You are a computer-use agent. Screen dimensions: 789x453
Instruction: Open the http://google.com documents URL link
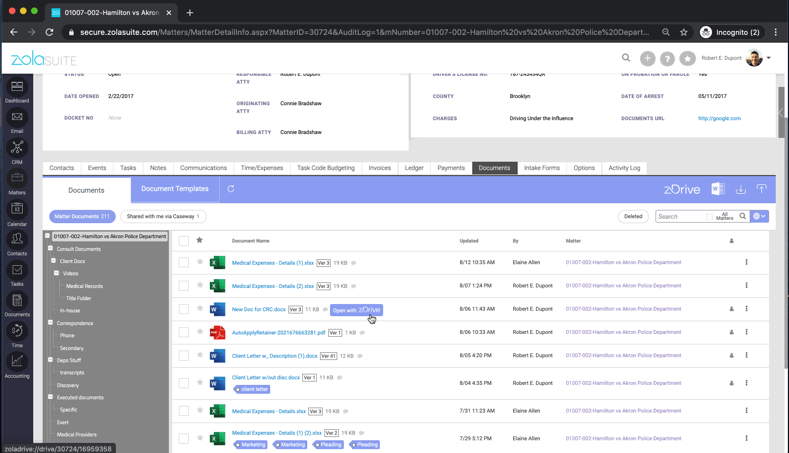[x=719, y=118]
